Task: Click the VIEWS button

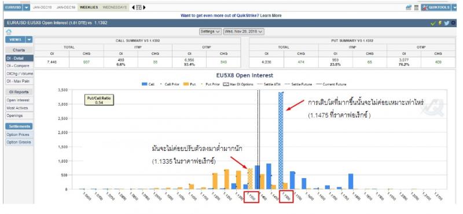Action: pyautogui.click(x=16, y=39)
